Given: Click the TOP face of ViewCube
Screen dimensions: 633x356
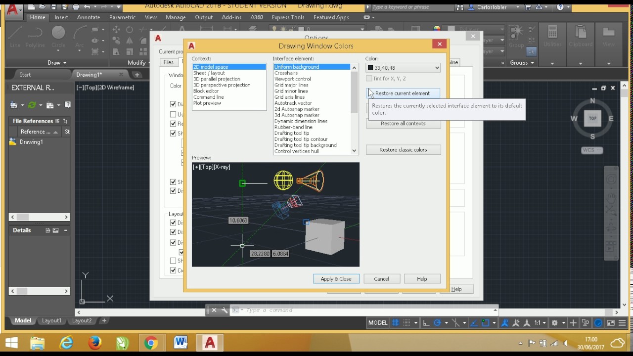Looking at the screenshot, I should (x=592, y=118).
